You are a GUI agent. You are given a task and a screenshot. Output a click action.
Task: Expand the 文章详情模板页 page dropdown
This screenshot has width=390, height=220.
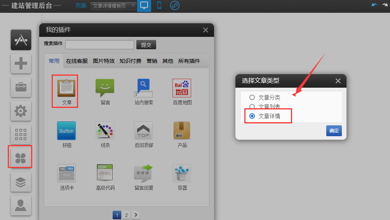click(113, 6)
